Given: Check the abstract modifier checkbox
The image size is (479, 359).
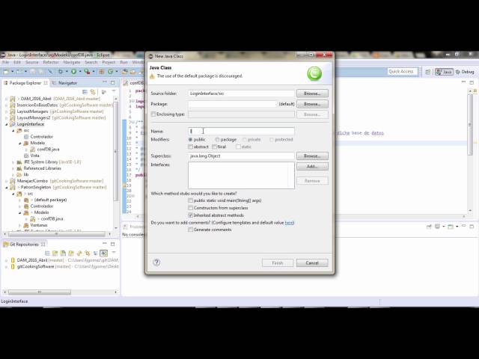Looking at the screenshot, I should [190, 147].
